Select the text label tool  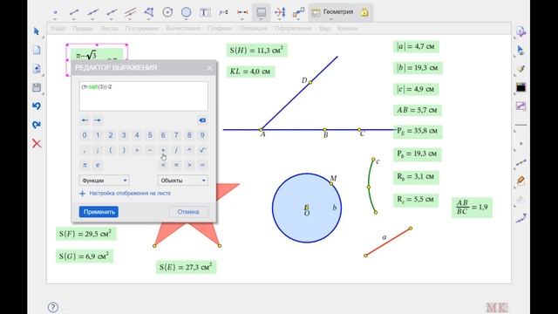point(205,12)
